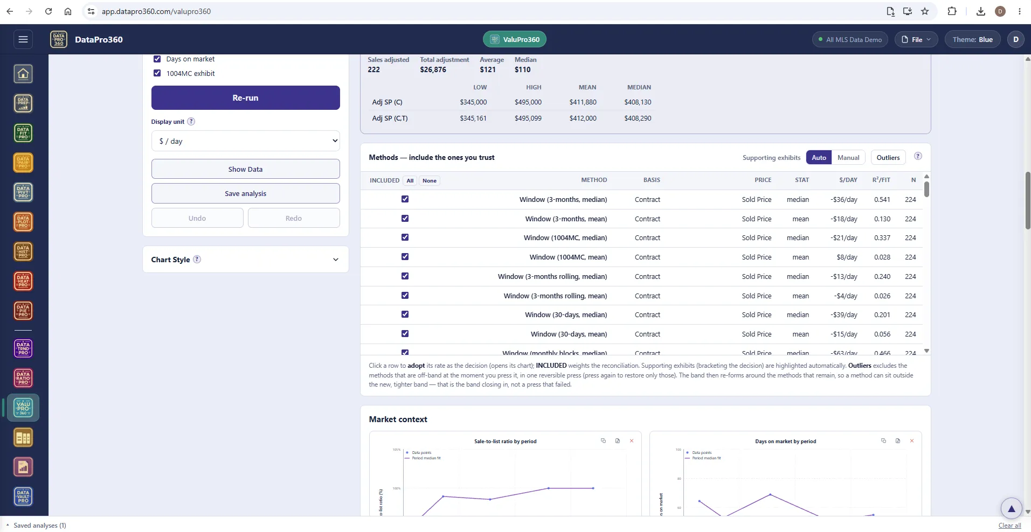Uncheck Window (1004MC, mean) method

[x=405, y=257]
